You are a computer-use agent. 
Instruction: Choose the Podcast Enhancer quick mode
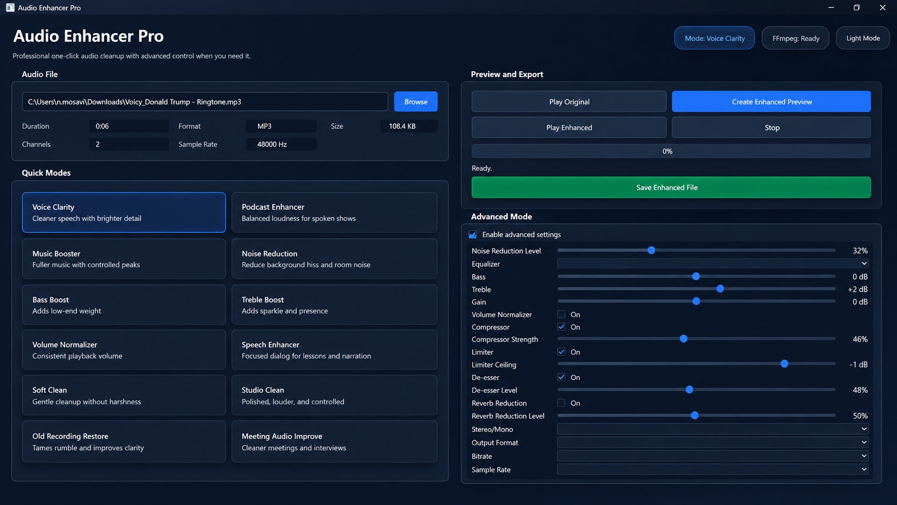334,213
